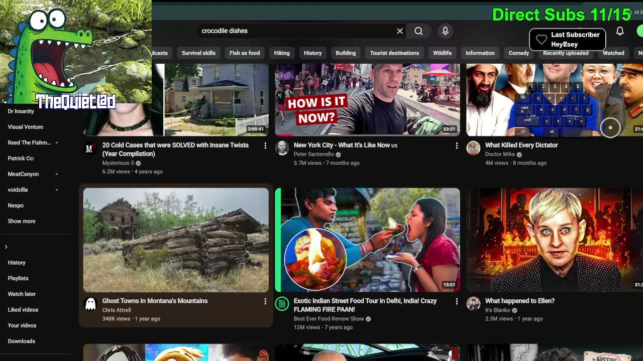The width and height of the screenshot is (643, 361).
Task: Open Downloads in the sidebar
Action: point(22,341)
